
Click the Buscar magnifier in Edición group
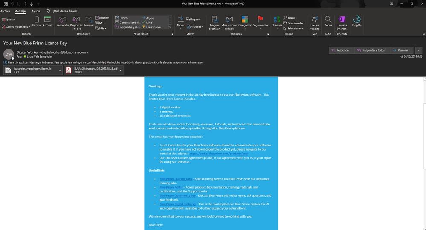coord(289,17)
